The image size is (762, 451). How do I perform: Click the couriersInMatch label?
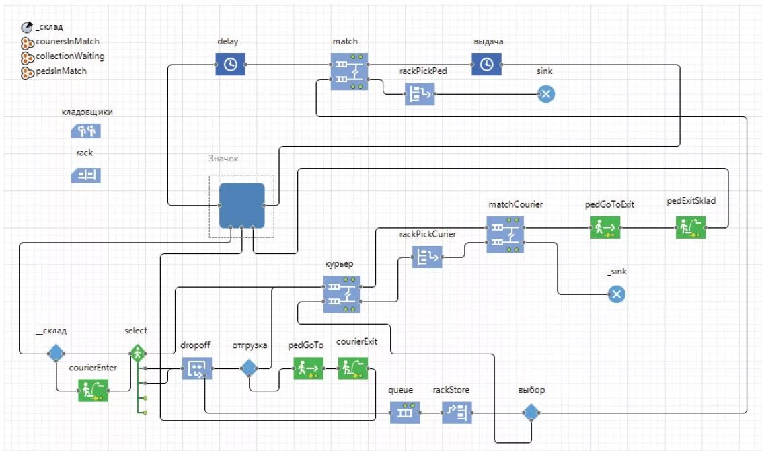point(67,42)
